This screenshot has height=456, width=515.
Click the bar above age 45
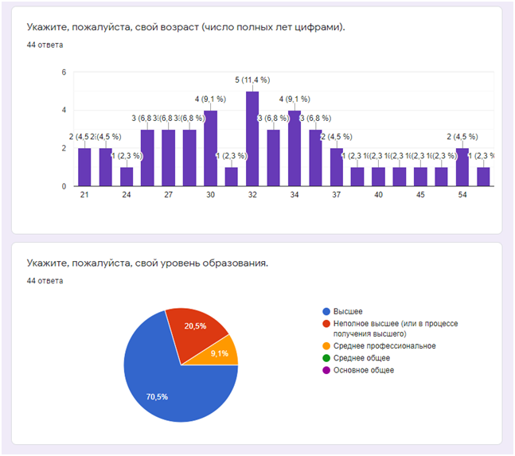(420, 177)
